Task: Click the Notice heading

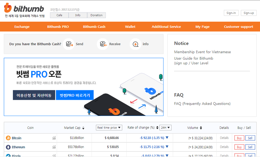Action: [181, 43]
